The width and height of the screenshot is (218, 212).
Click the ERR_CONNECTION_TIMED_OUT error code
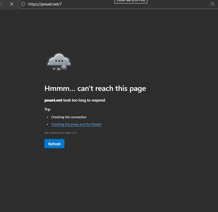(x=61, y=133)
